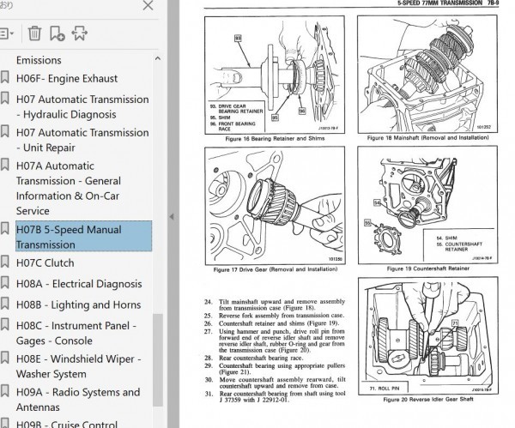Open the bookmark options dropdown

[7, 33]
